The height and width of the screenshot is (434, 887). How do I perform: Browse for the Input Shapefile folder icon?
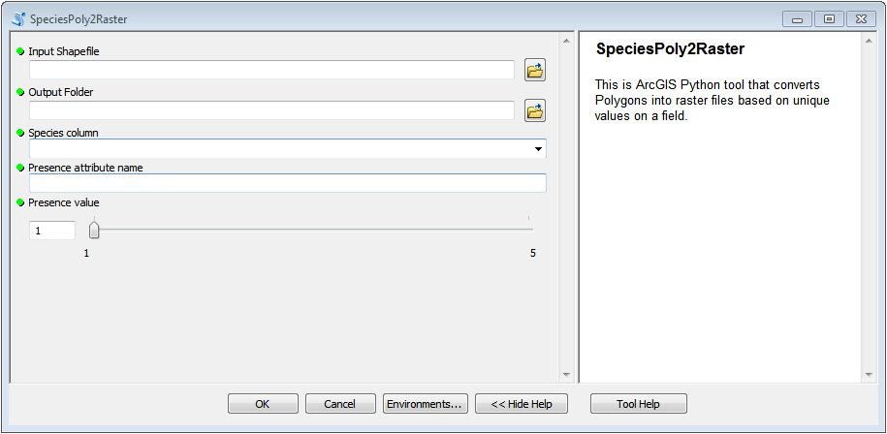pos(534,70)
